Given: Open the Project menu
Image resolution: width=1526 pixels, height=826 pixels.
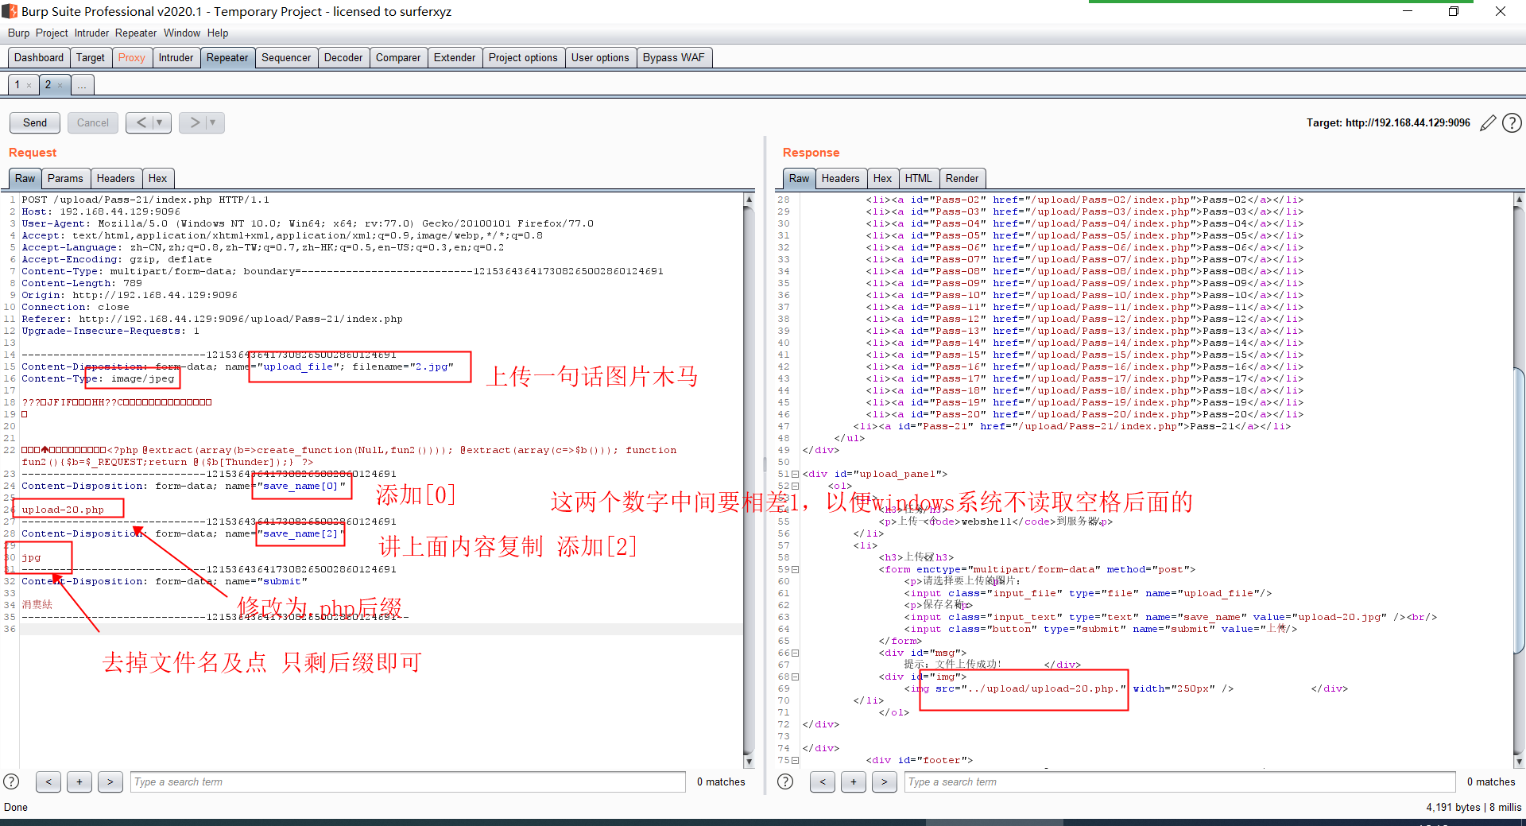Looking at the screenshot, I should click(x=52, y=33).
